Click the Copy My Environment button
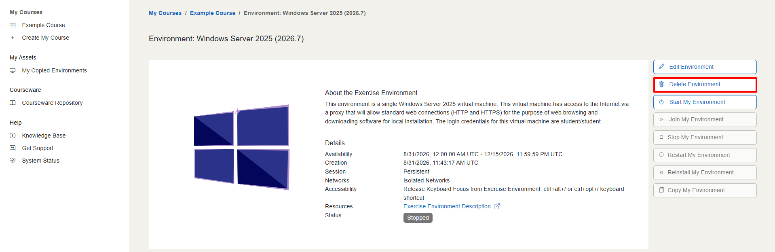775x252 pixels. tap(705, 190)
